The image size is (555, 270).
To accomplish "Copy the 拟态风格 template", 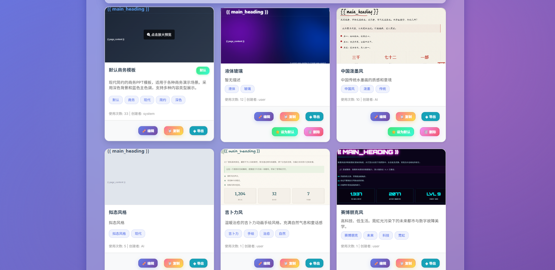I will [173, 263].
